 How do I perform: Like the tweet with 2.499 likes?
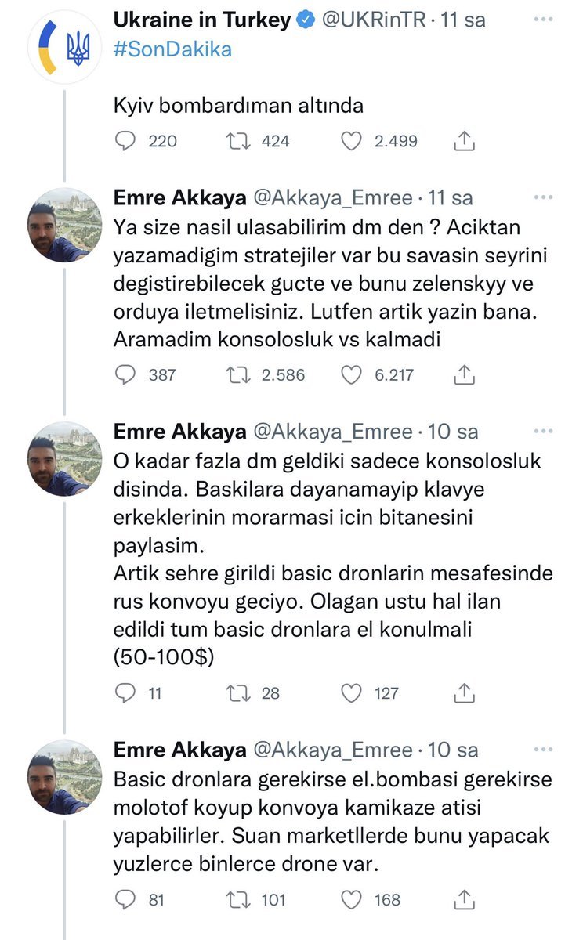[x=353, y=141]
